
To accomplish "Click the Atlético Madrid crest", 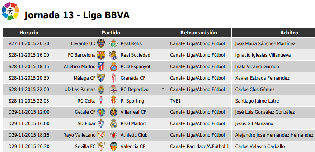I will click(101, 66).
